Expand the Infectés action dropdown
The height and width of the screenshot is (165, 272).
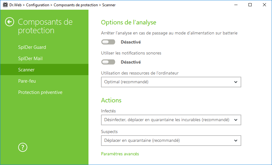(x=171, y=120)
